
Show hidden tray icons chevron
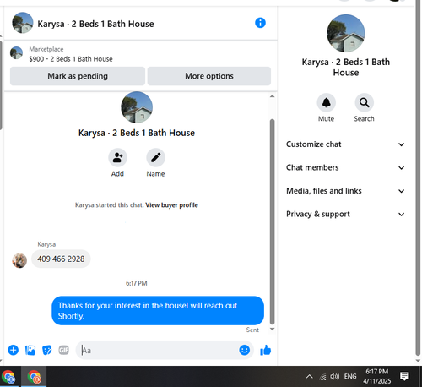309,376
